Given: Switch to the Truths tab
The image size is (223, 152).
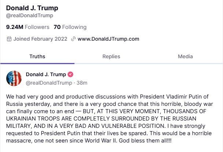Looking at the screenshot, I should (37, 56).
